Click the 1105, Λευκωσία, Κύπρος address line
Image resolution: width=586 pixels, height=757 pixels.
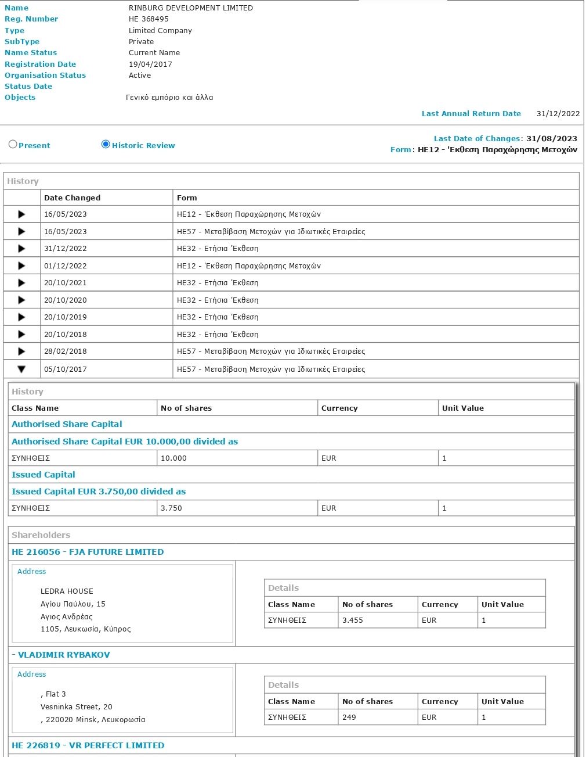click(86, 629)
